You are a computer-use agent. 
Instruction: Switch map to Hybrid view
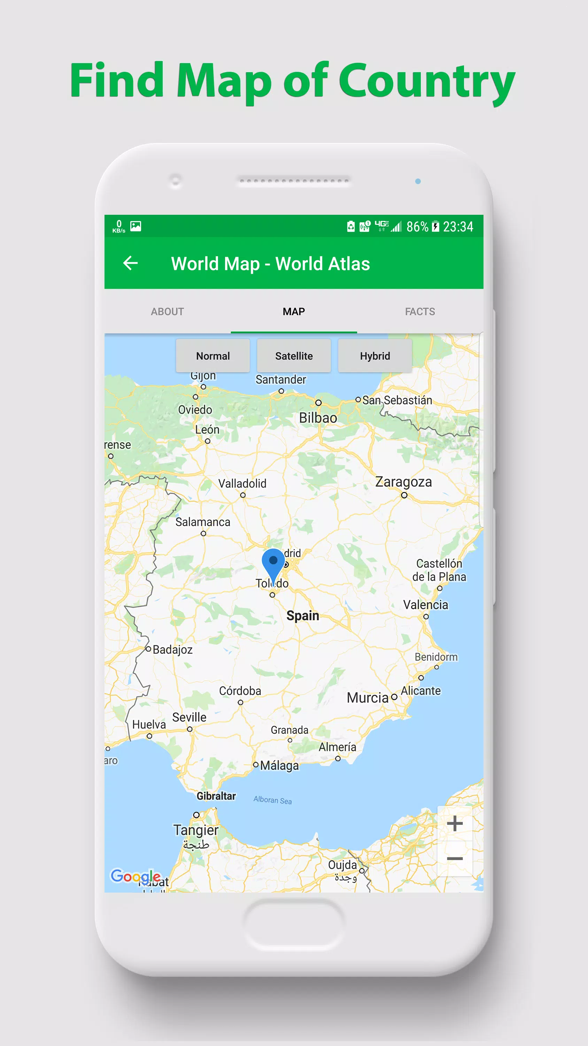[x=375, y=356]
